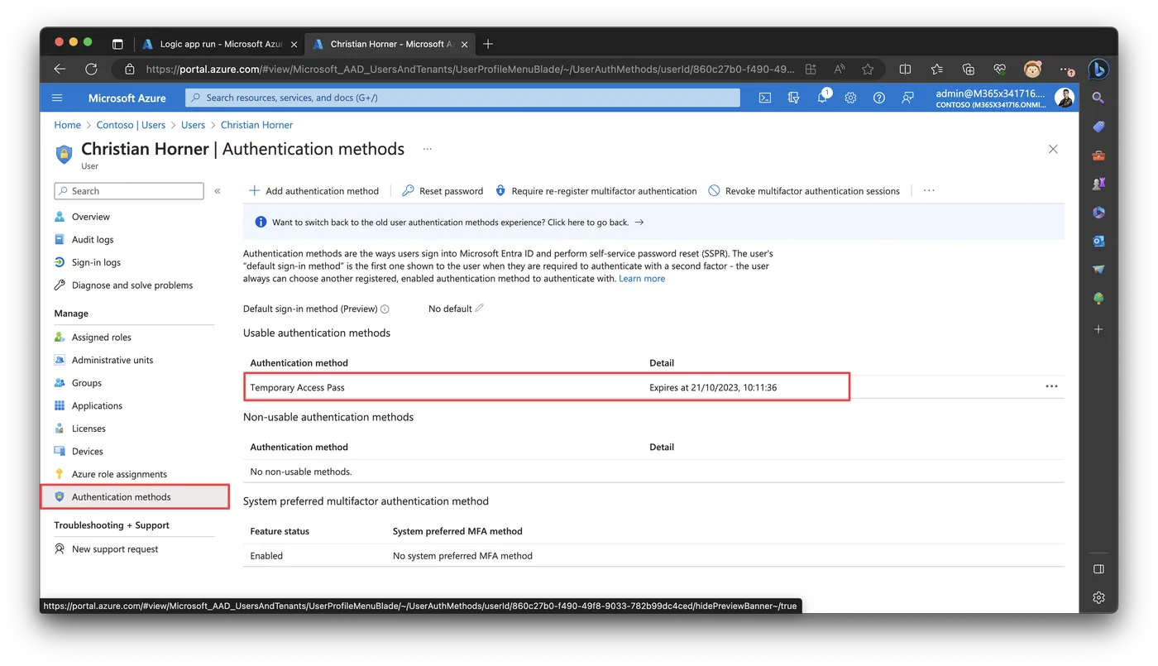Click in the Azure global search box
Screen dimensions: 1158x666
tap(463, 98)
